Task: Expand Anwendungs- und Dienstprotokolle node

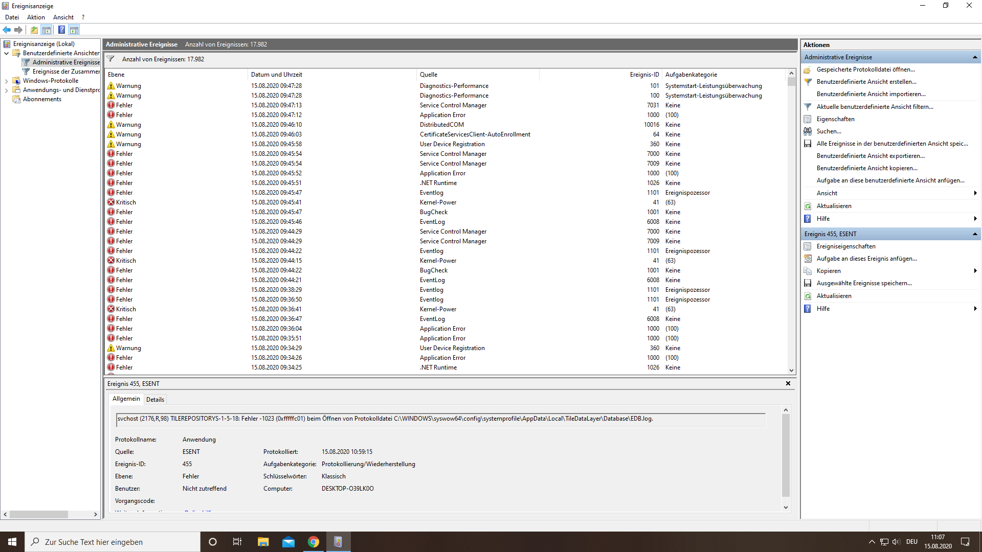Action: tap(6, 90)
